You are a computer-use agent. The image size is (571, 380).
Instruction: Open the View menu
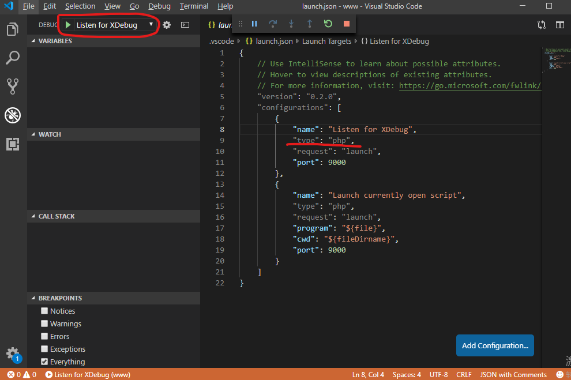[112, 6]
